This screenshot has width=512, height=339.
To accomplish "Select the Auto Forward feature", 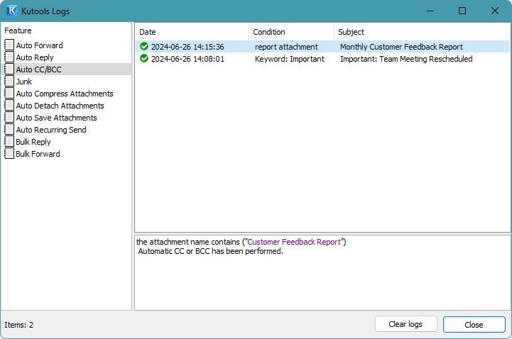I will 39,45.
